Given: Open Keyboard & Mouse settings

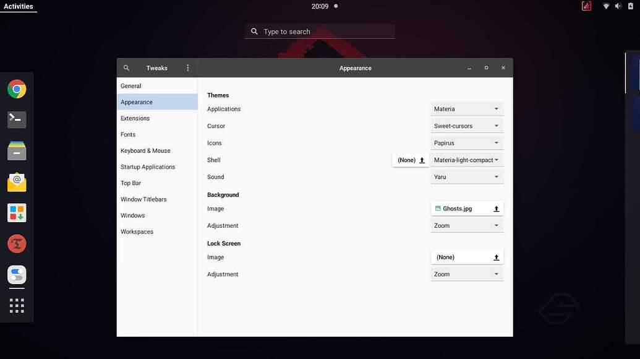Looking at the screenshot, I should coord(157,150).
